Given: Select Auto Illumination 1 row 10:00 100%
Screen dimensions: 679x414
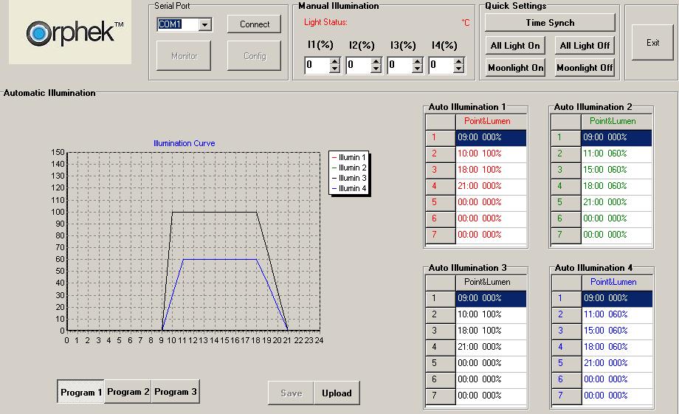Looking at the screenshot, I should [491, 153].
